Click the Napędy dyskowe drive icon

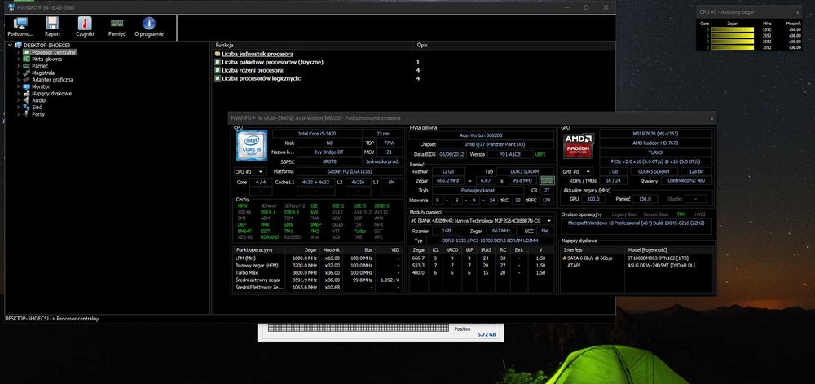[x=27, y=94]
